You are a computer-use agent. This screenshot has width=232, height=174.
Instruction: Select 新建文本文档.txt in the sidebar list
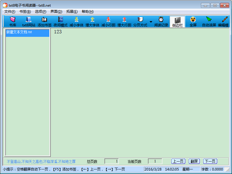27,32
